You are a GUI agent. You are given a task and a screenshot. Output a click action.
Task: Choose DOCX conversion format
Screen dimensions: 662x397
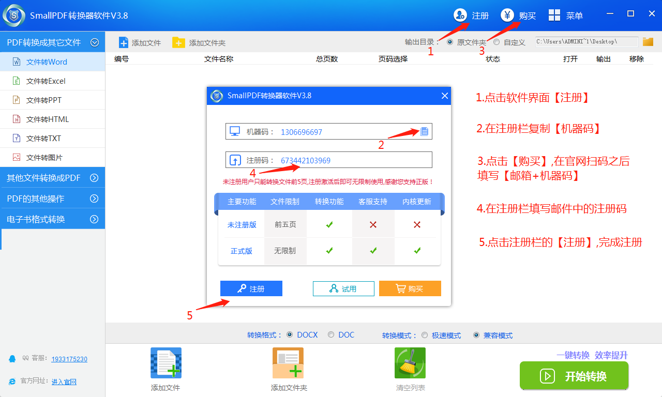click(290, 334)
